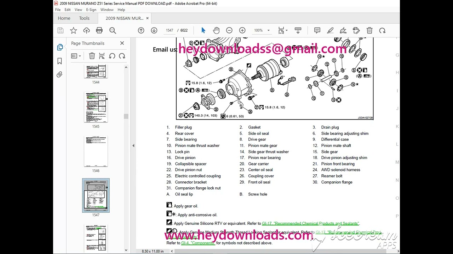The height and width of the screenshot is (254, 453).
Task: Open the Find text magnifier icon
Action: coord(113,31)
